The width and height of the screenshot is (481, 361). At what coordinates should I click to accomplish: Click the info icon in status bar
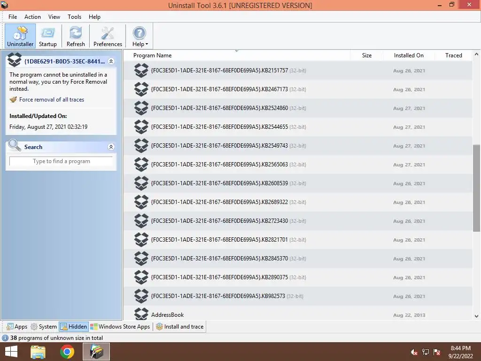5,338
